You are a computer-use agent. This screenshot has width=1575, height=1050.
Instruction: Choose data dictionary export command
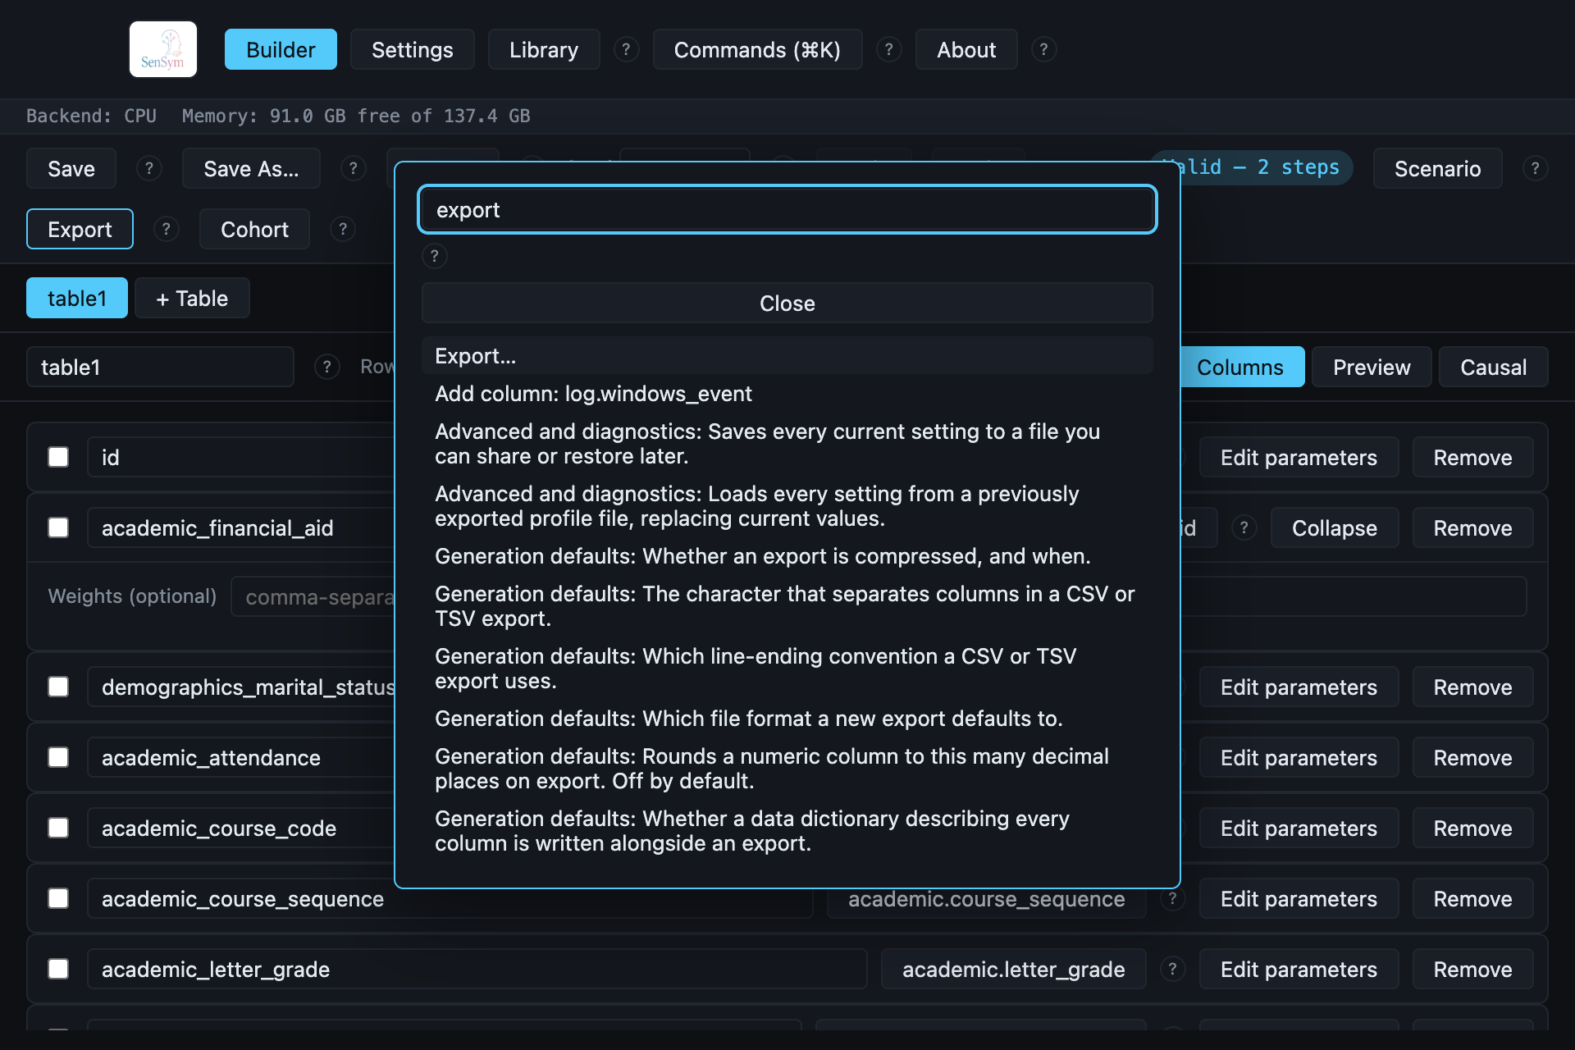coord(787,830)
